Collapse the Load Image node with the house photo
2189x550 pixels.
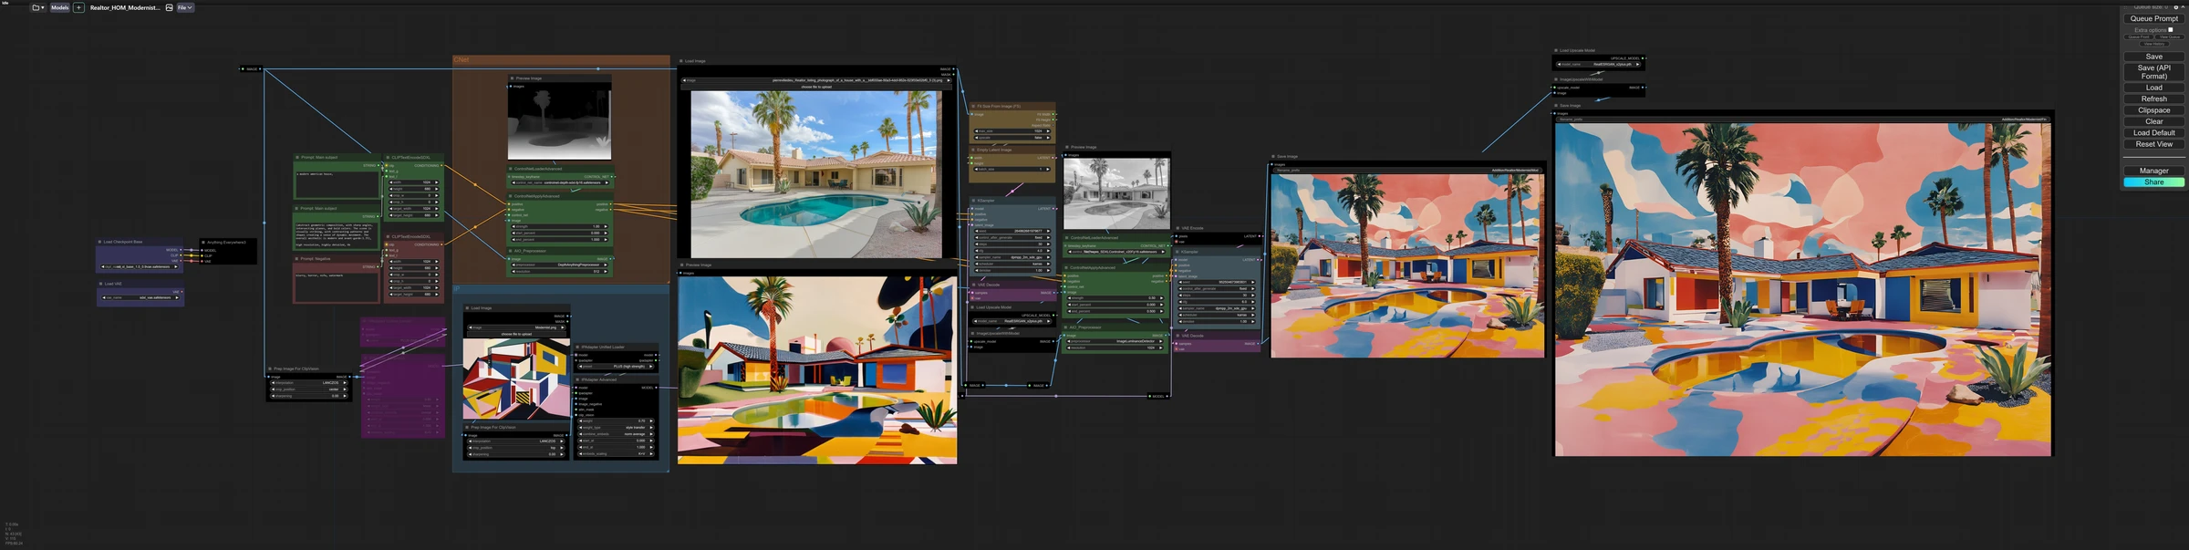tap(681, 61)
